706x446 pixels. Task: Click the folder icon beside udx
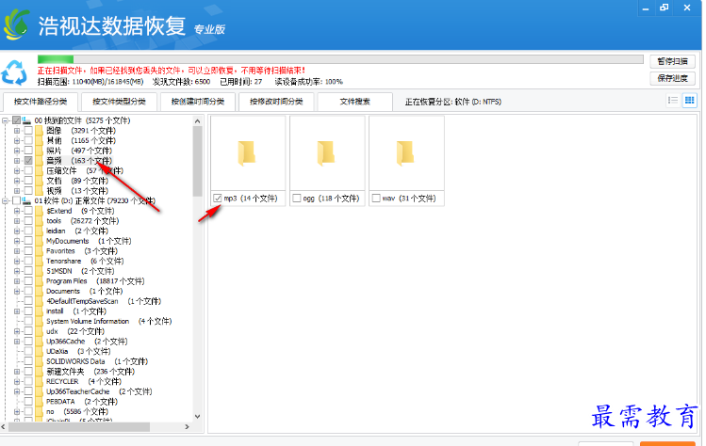pyautogui.click(x=40, y=331)
